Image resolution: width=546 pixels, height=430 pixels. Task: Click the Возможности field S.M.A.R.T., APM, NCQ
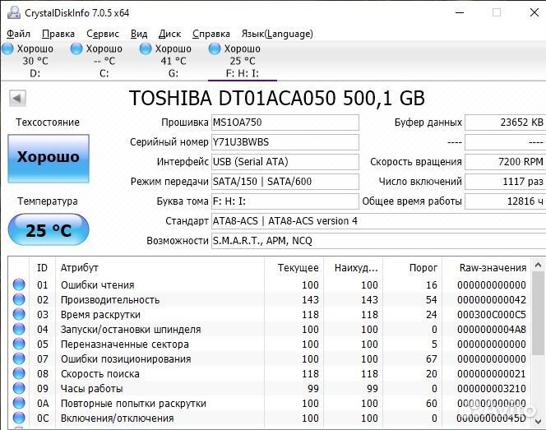pos(378,241)
